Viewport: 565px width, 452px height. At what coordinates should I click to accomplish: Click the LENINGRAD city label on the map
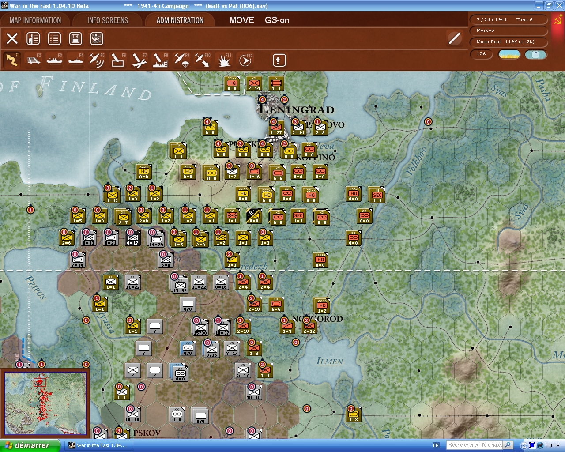tap(297, 109)
